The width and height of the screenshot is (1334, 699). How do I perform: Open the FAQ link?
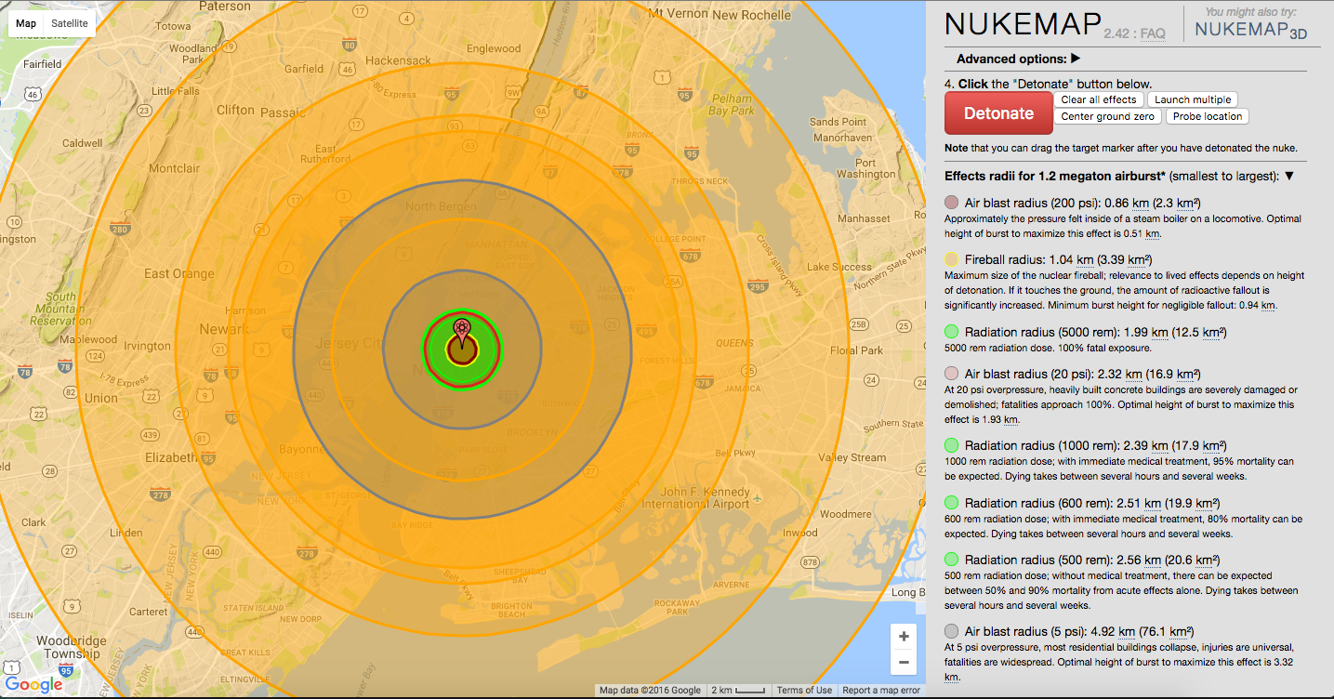pos(1153,33)
